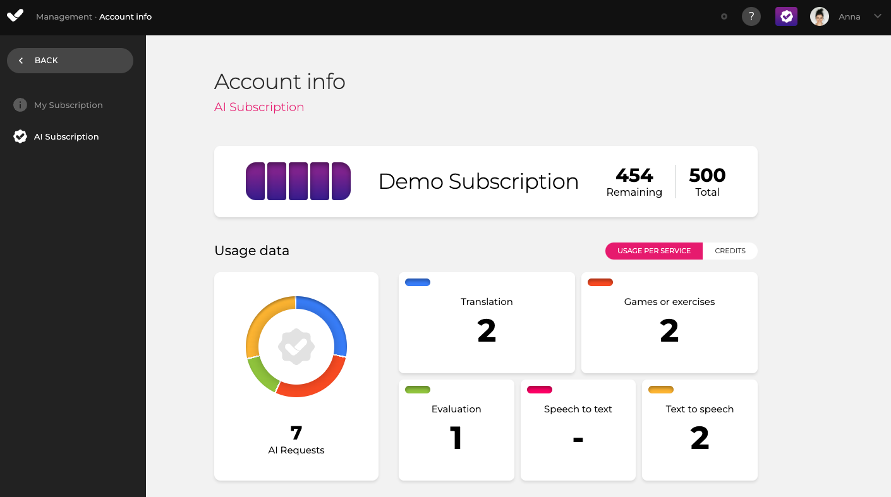Click the AI Subscription badge icon
The width and height of the screenshot is (891, 497).
coord(20,136)
